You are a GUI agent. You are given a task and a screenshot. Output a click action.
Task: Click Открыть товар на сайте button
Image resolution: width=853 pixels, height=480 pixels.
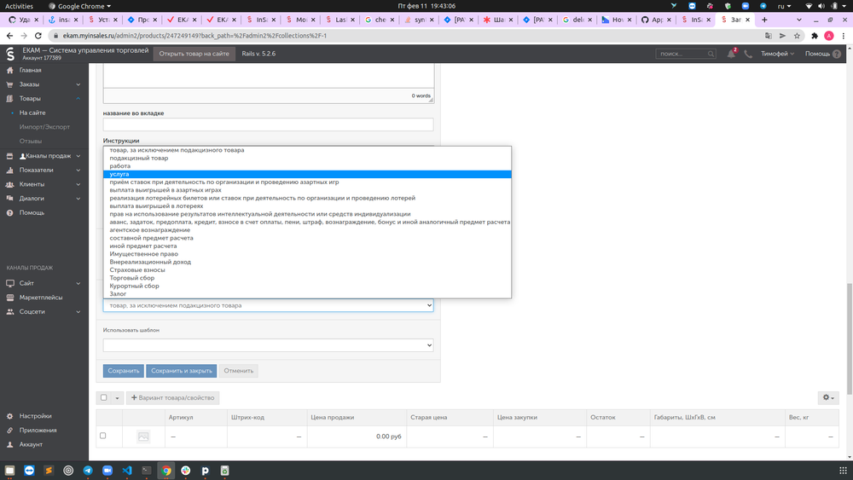click(x=194, y=54)
